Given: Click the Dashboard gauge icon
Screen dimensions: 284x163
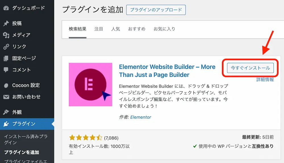Looking at the screenshot, I should [x=6, y=8].
